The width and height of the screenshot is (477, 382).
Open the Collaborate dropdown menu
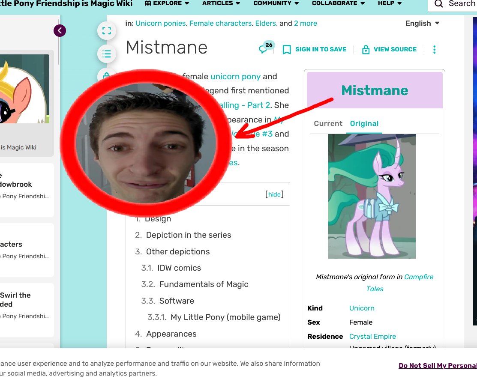tap(338, 3)
